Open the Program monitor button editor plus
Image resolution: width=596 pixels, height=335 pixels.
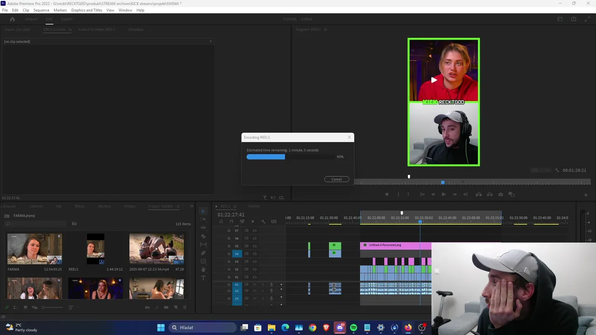coord(586,195)
